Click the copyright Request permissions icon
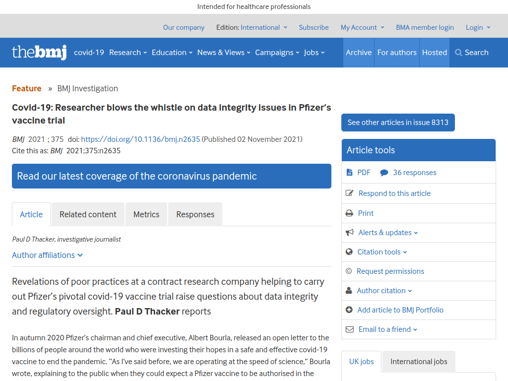Screen dimensions: 508x381 pyautogui.click(x=349, y=271)
